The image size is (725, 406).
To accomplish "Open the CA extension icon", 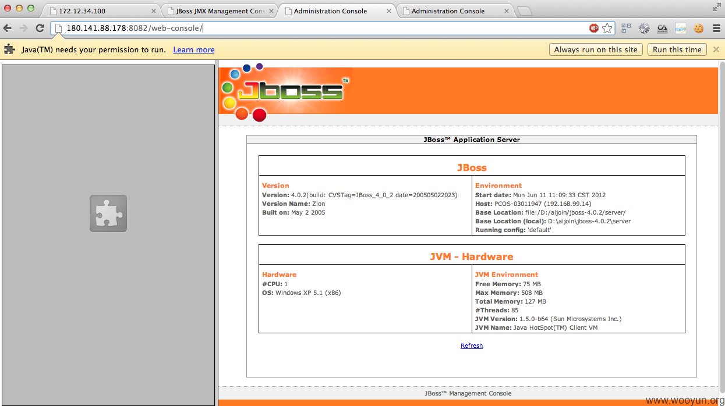I will [662, 28].
